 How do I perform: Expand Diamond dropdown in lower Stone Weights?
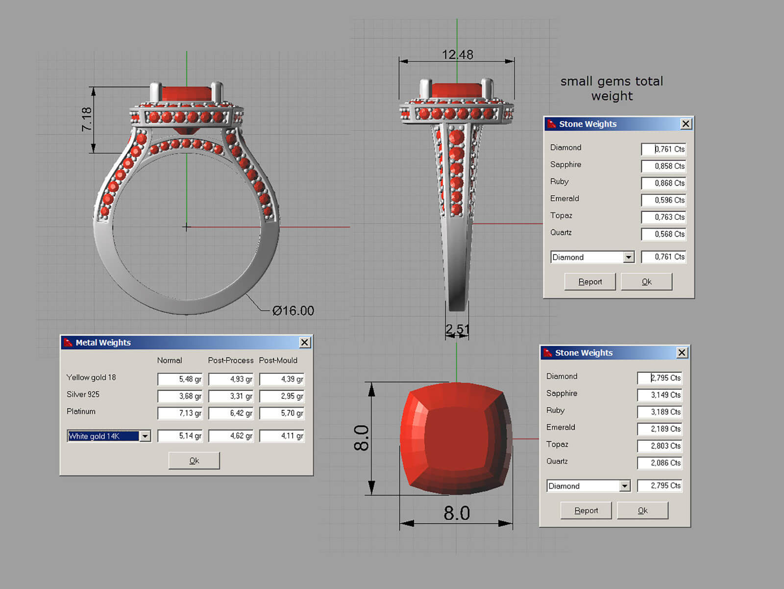point(624,486)
